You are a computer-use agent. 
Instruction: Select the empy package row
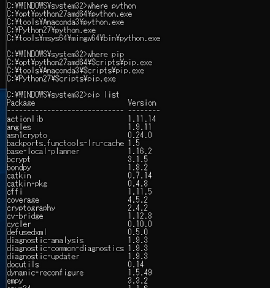(x=77, y=281)
